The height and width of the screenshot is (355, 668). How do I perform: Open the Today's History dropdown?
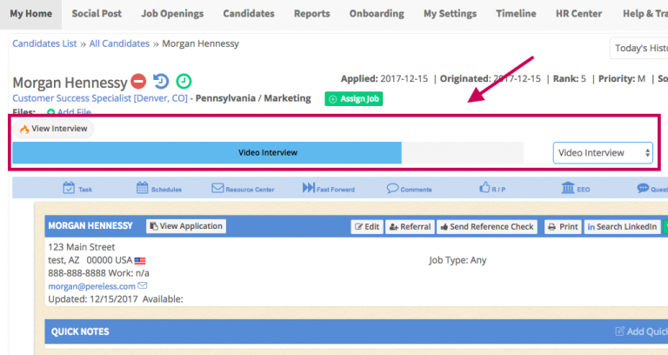[639, 48]
